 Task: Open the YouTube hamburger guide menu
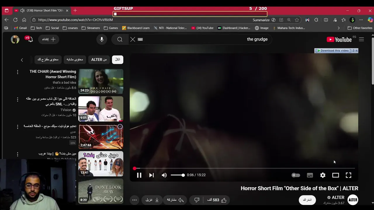[361, 39]
